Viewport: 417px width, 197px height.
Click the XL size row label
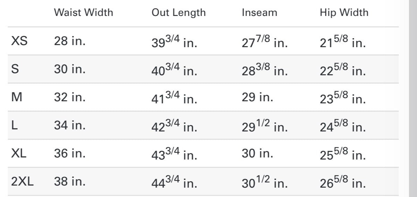(19, 153)
